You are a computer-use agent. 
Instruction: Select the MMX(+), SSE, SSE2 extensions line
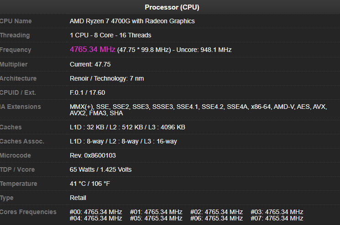click(199, 107)
